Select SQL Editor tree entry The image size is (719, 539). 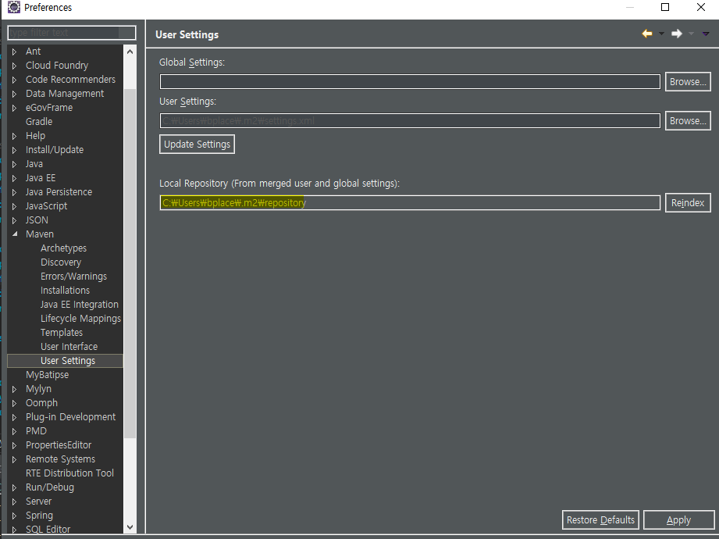(48, 530)
